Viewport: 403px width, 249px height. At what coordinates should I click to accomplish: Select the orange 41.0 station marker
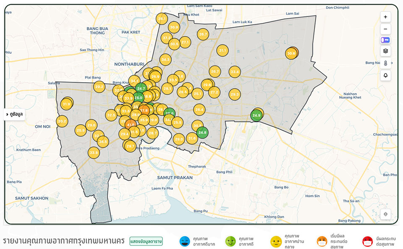131,125
